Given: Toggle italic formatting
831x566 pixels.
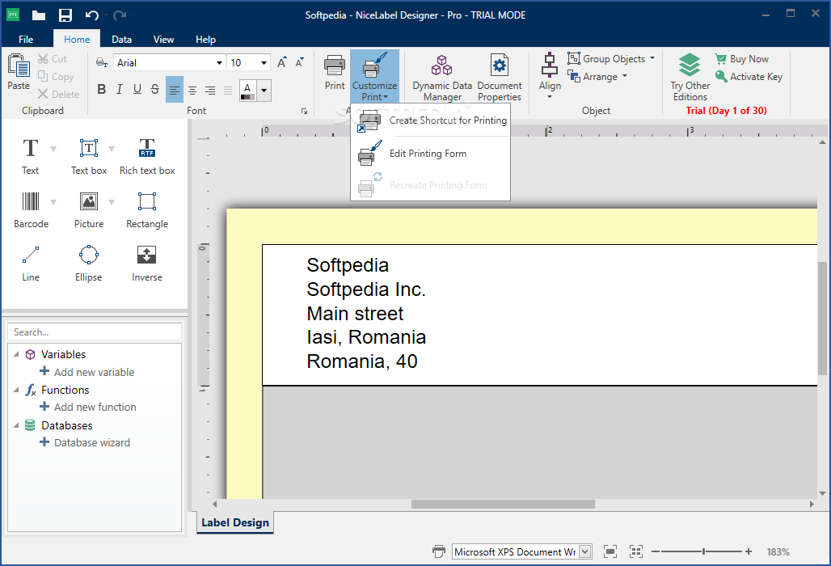Looking at the screenshot, I should [x=120, y=89].
